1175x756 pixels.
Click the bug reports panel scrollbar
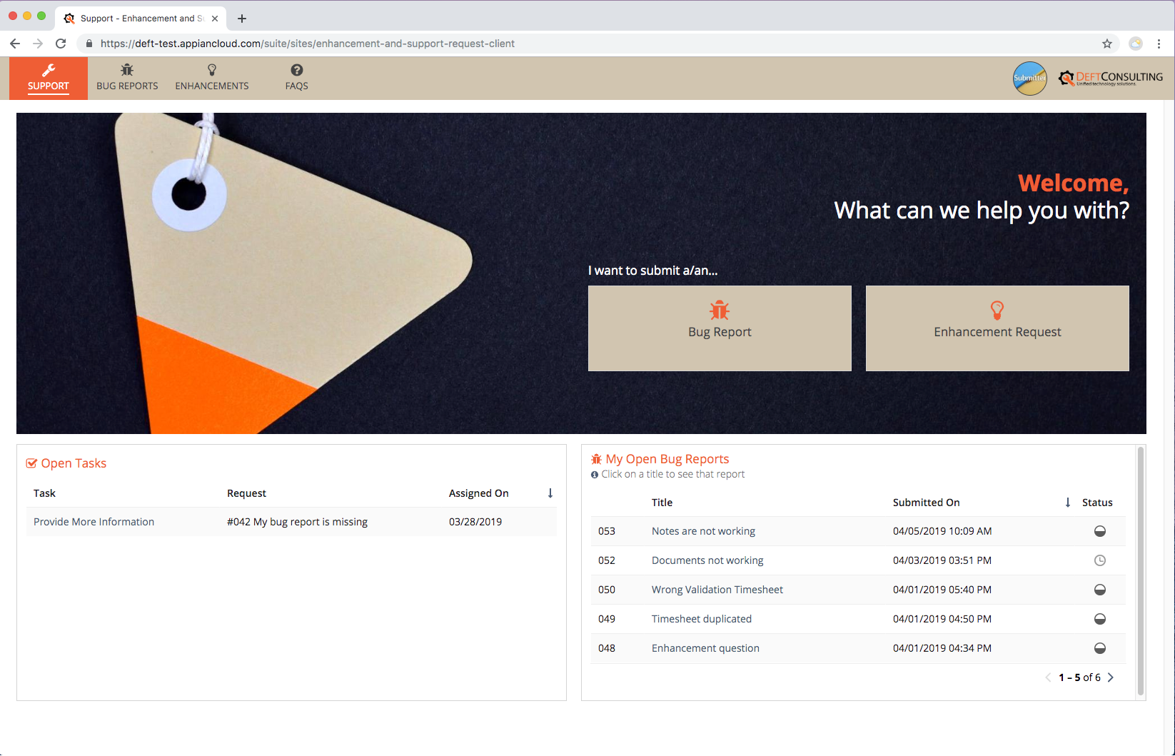(x=1141, y=571)
